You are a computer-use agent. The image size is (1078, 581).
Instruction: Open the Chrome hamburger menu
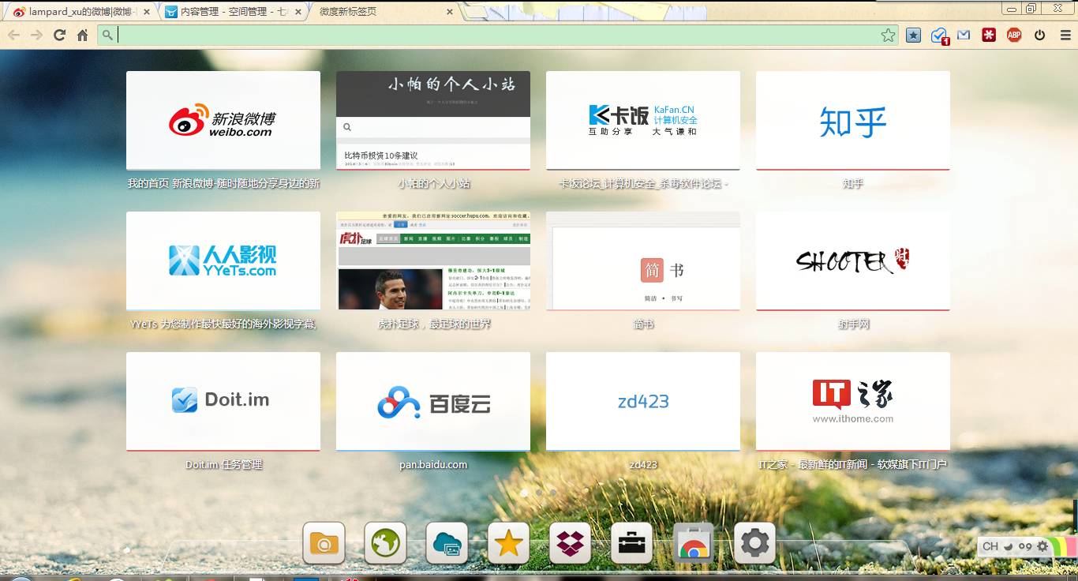(x=1065, y=35)
